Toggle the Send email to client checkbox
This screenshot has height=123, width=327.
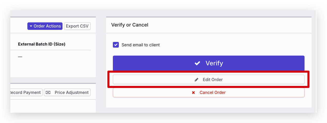116,45
